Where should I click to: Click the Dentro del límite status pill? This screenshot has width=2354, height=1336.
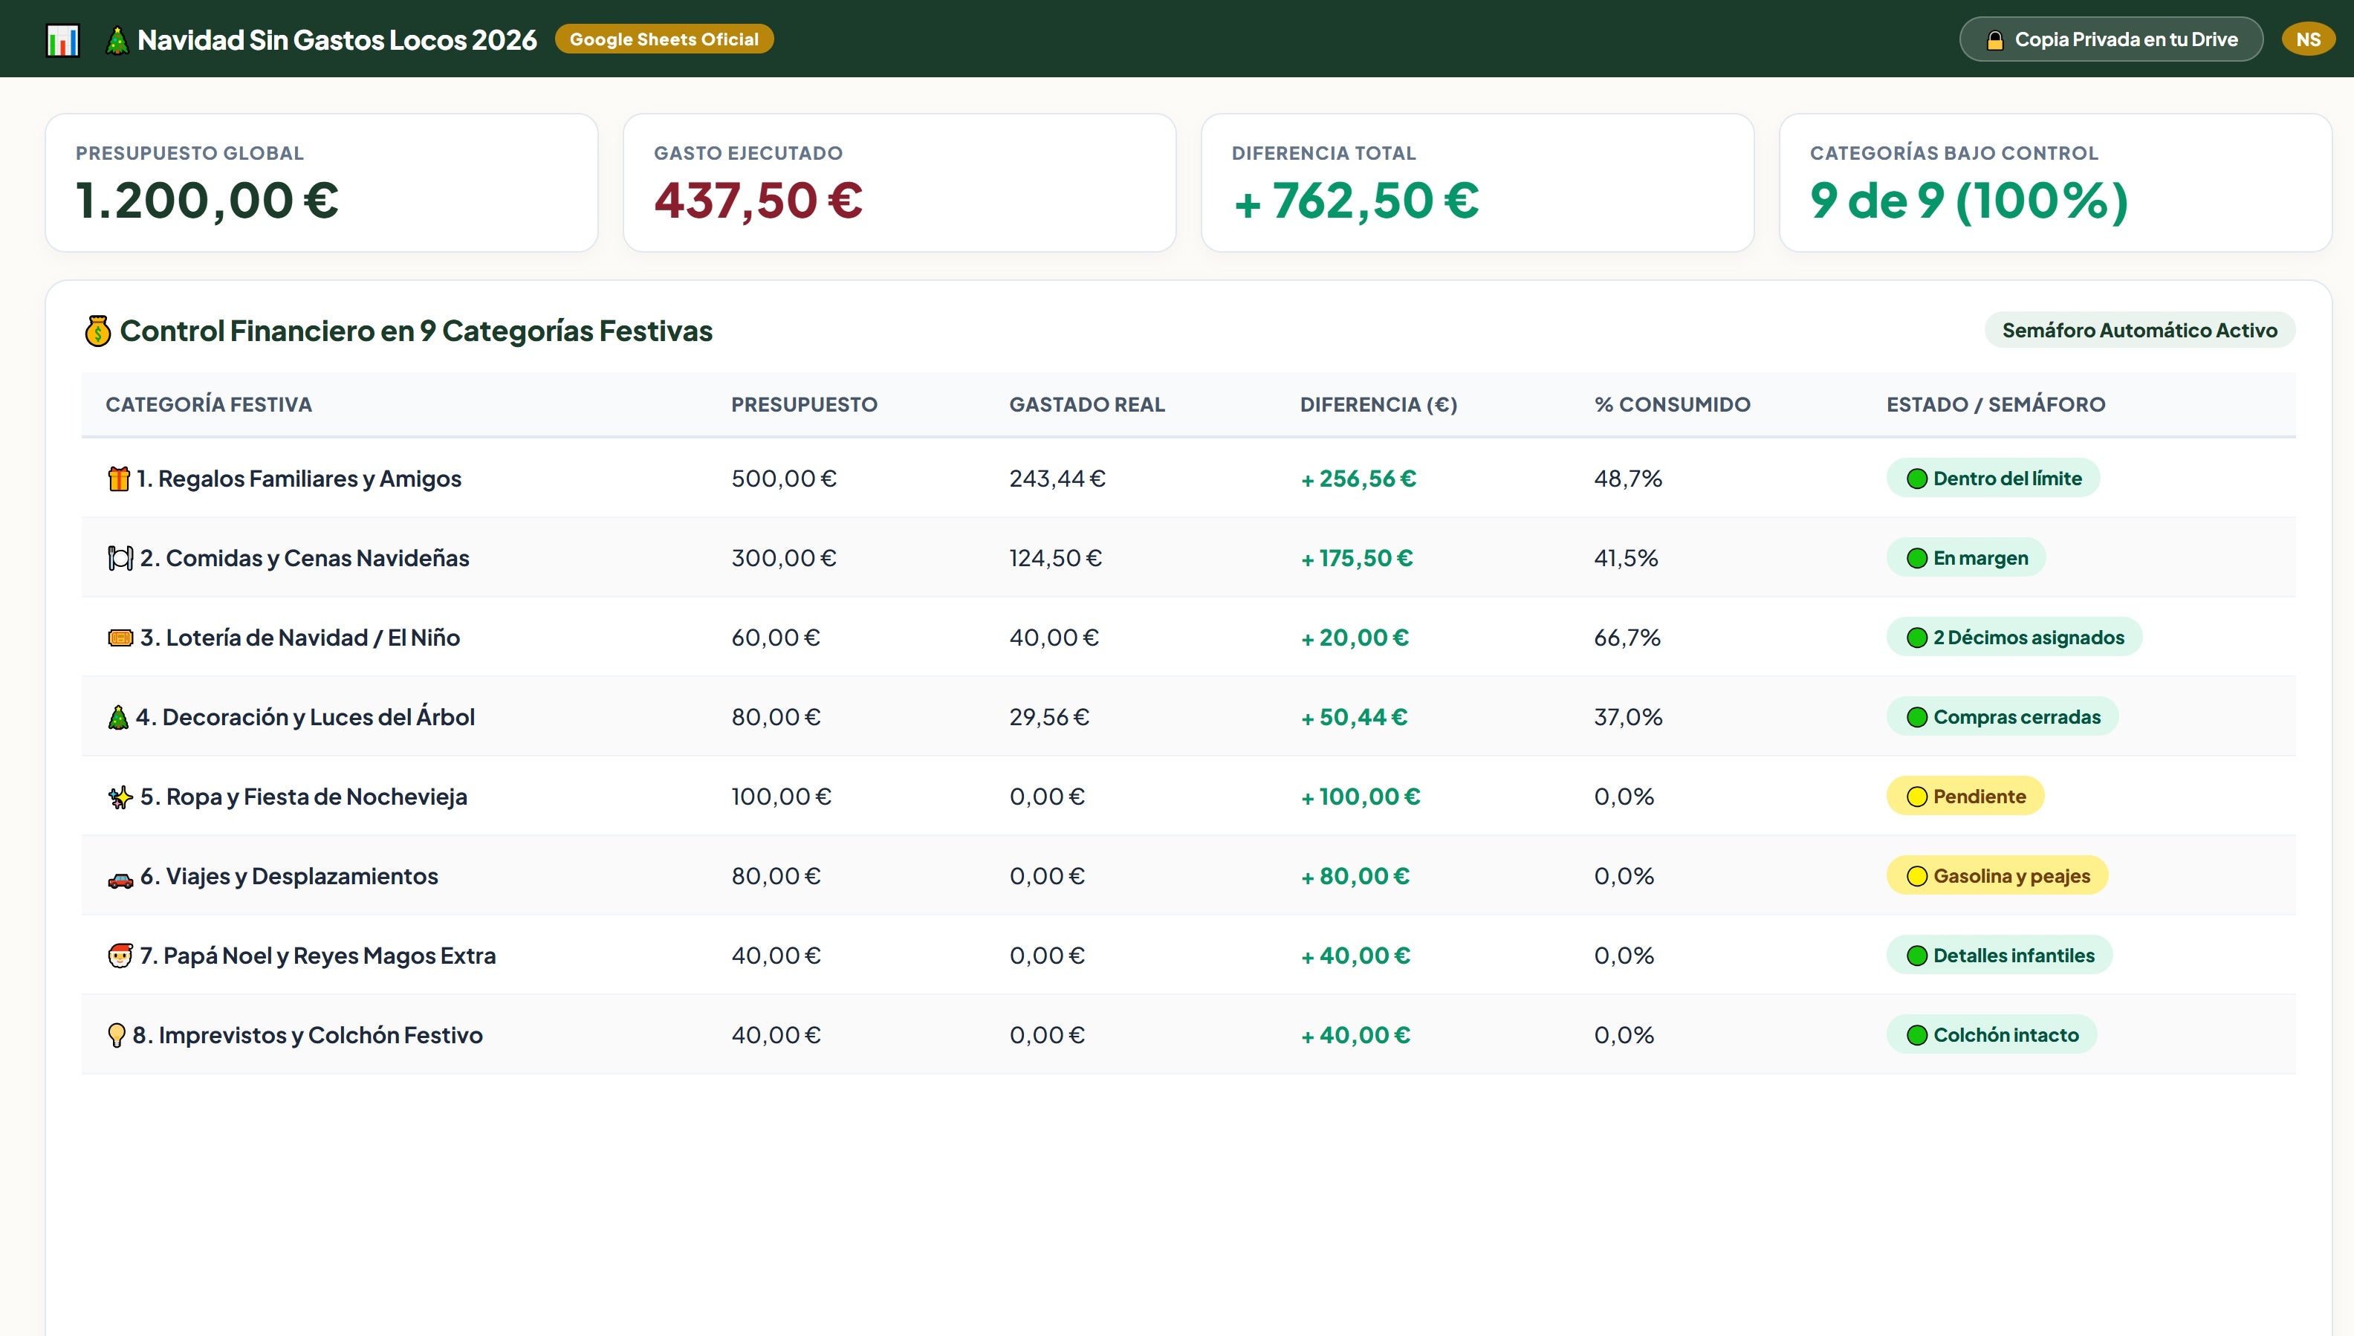coord(1993,478)
